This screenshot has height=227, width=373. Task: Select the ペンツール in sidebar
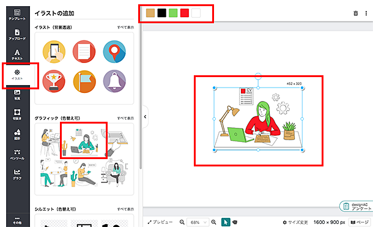[x=17, y=154]
